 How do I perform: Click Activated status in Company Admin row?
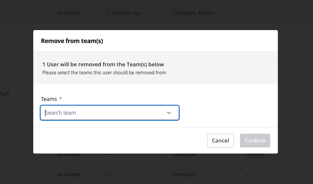pyautogui.click(x=69, y=13)
